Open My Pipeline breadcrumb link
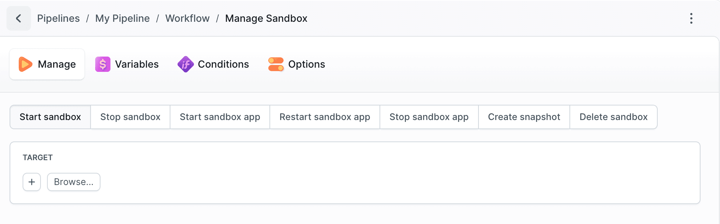This screenshot has height=224, width=720. (122, 18)
